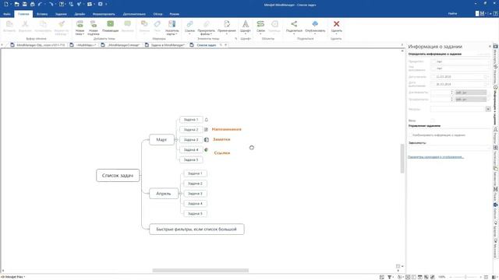Toggle the Веха (milestone) checkbox
The height and width of the screenshot is (280, 499).
click(433, 121)
